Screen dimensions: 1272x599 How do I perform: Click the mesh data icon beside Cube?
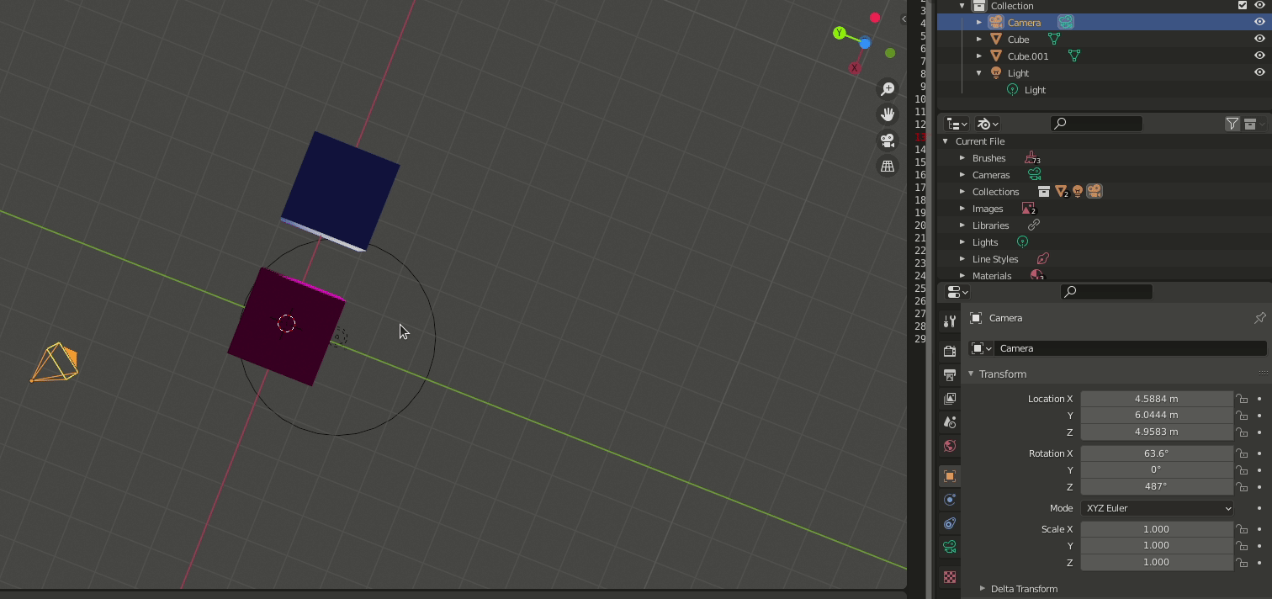pos(1053,39)
